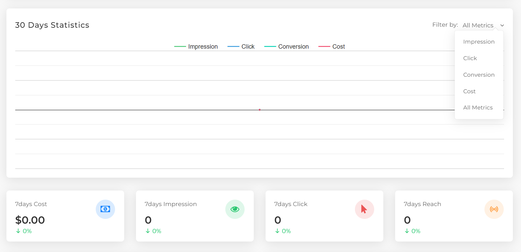This screenshot has height=252, width=521.
Task: Click the 7days Cost money bill icon
Action: point(105,209)
